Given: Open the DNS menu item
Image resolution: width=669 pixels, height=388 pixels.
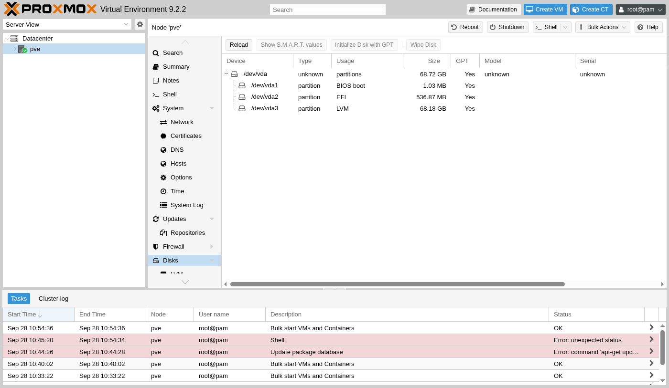Looking at the screenshot, I should (x=184, y=150).
